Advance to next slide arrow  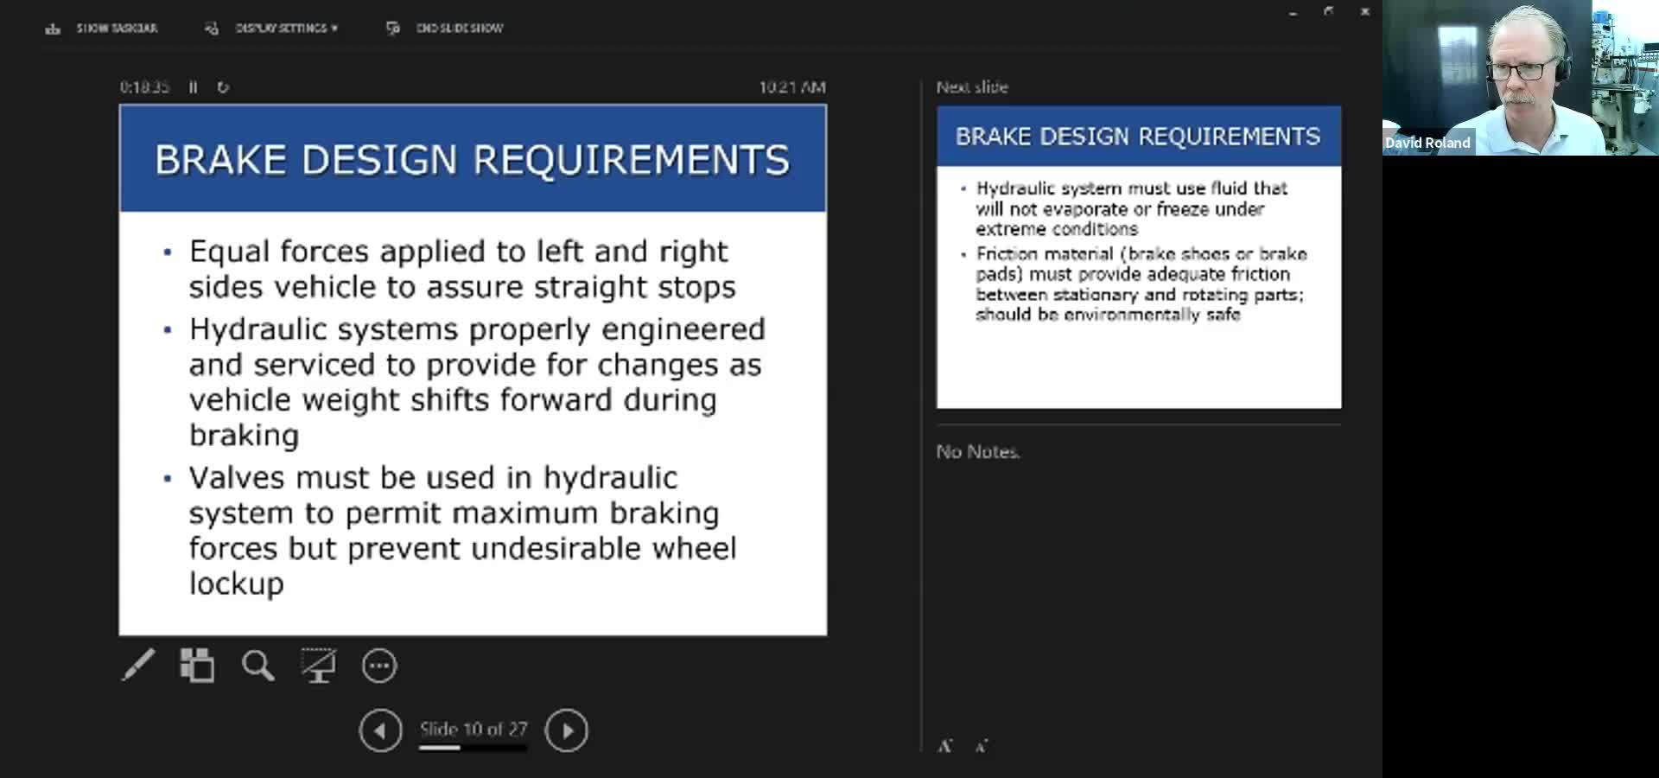point(567,730)
